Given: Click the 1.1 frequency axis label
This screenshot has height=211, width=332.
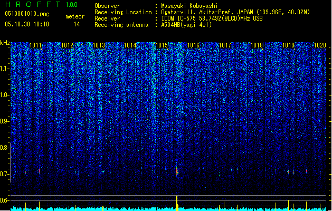Looking at the screenshot, I should tap(5, 69).
